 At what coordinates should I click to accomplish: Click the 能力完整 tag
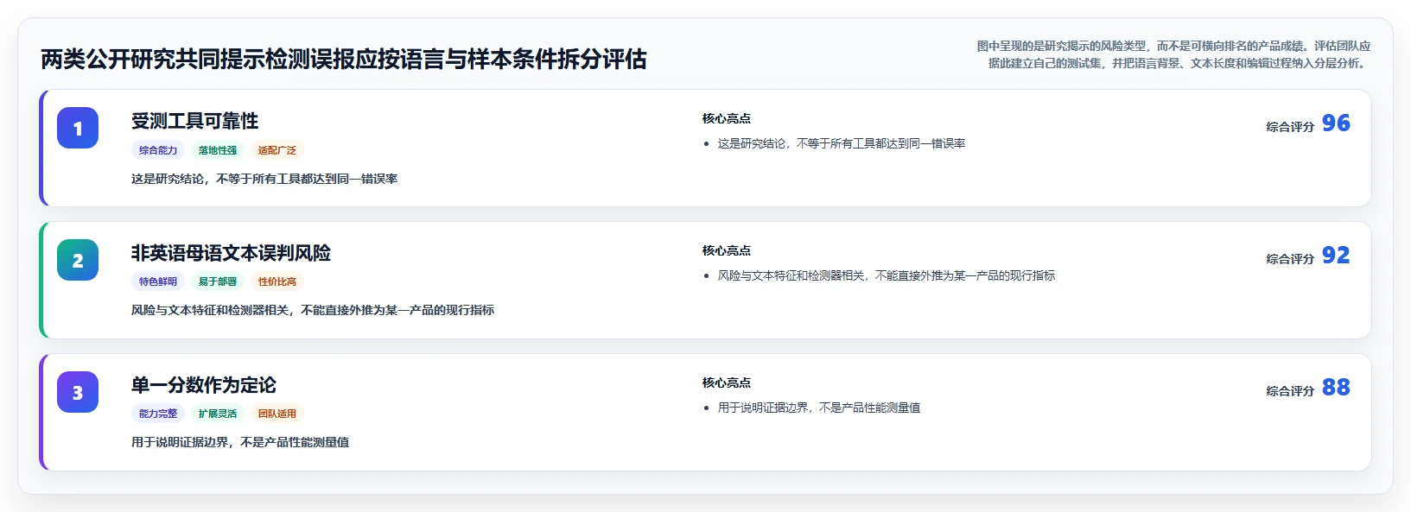[x=158, y=414]
